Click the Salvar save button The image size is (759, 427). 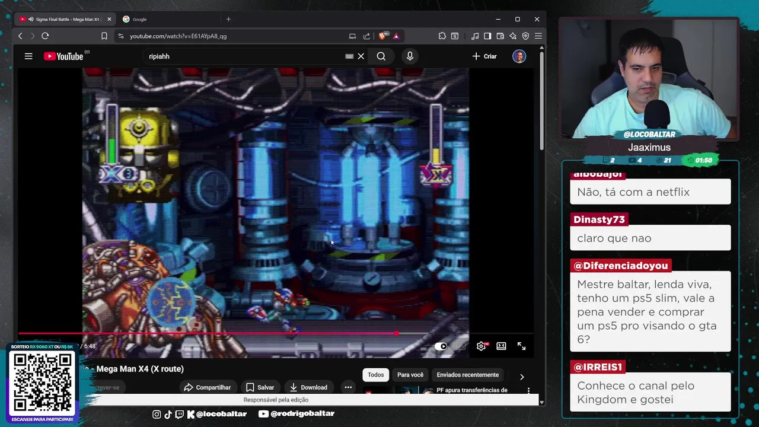(x=260, y=387)
